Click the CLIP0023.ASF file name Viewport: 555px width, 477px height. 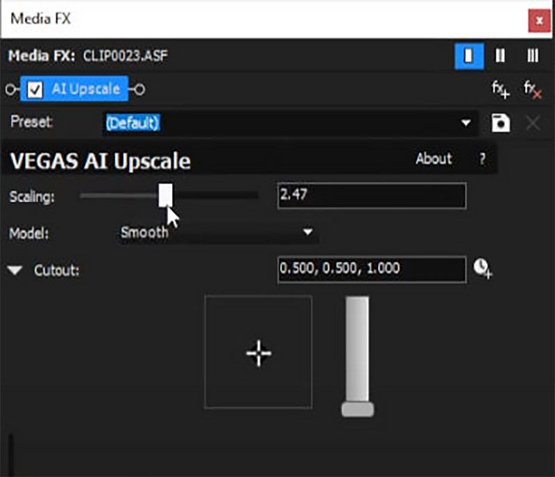[x=126, y=56]
